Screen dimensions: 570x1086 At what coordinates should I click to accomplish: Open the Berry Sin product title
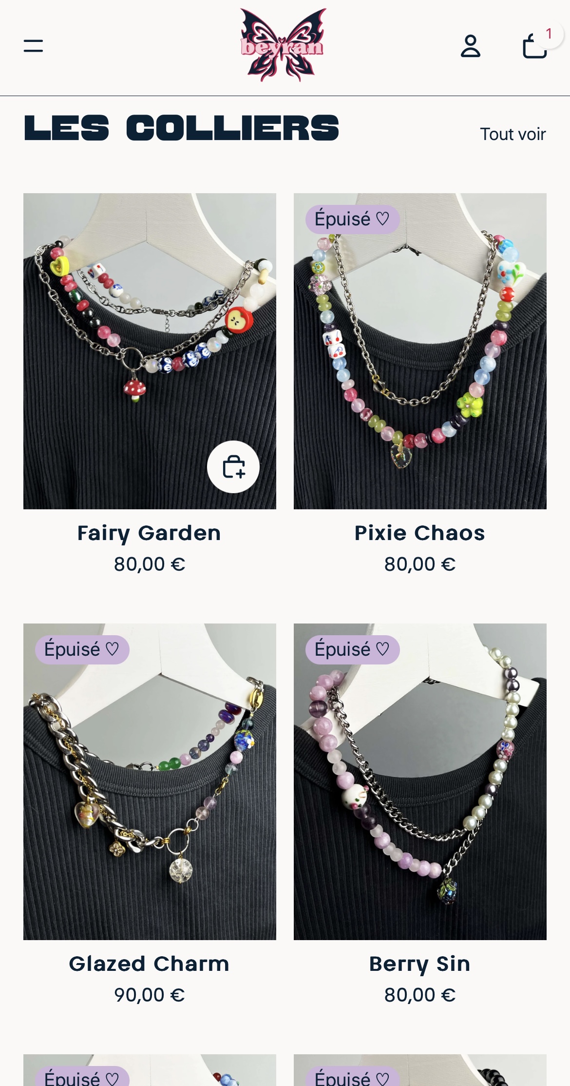point(420,964)
